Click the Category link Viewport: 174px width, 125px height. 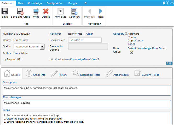click(x=119, y=34)
